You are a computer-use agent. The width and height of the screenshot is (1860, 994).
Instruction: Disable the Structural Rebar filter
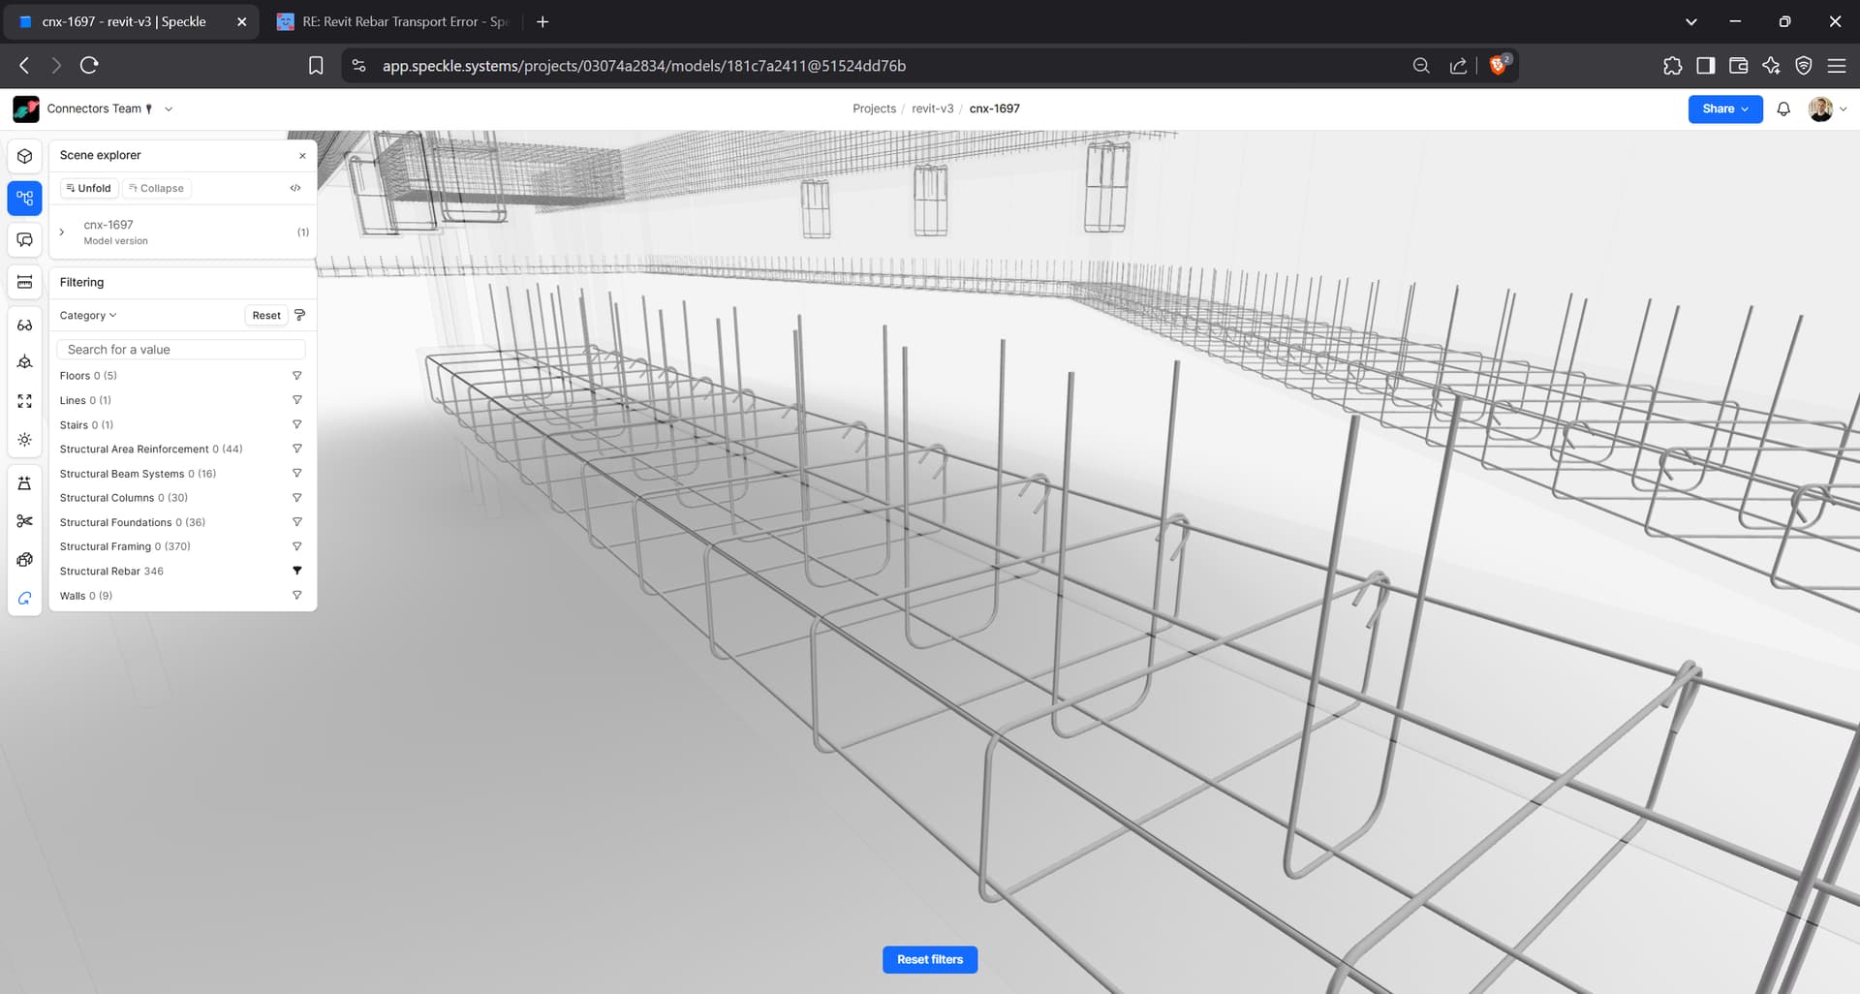[x=297, y=571]
